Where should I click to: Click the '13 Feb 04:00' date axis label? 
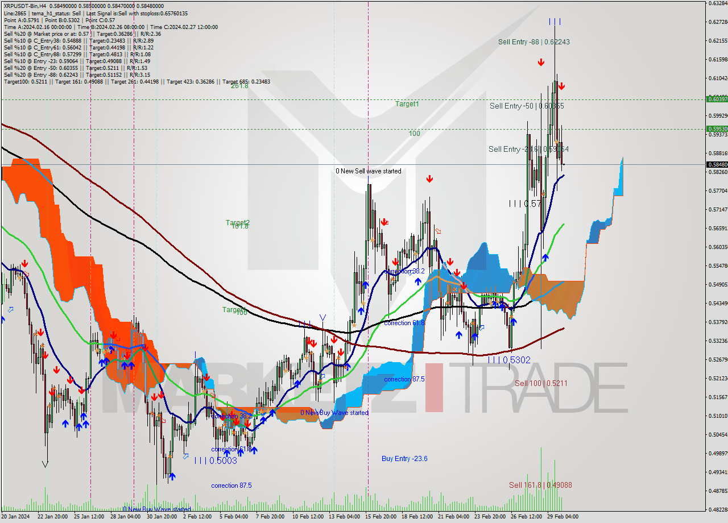[344, 517]
